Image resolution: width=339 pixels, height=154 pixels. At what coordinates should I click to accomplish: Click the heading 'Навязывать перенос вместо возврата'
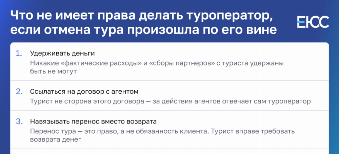(x=93, y=122)
